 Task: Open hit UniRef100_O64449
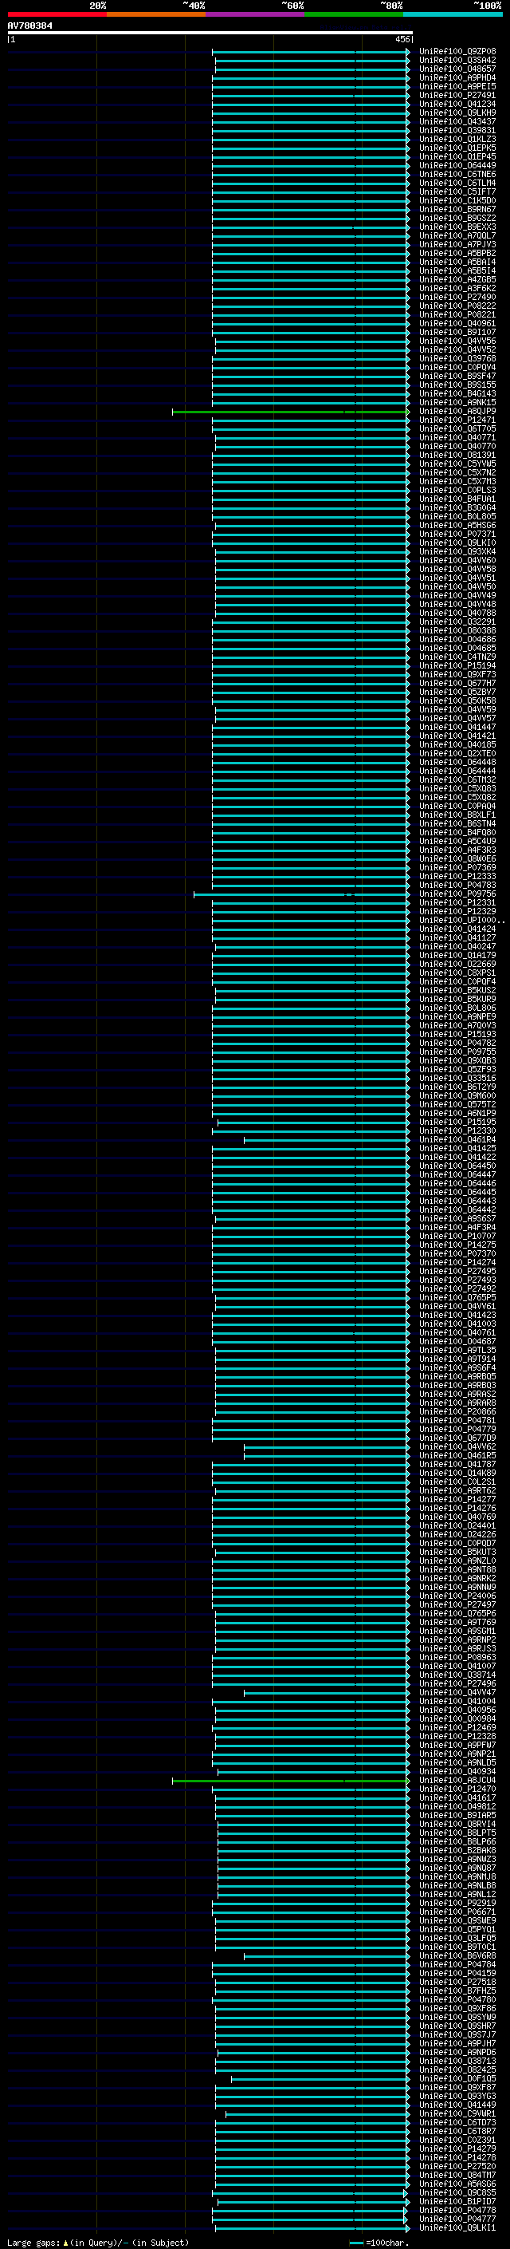pyautogui.click(x=457, y=166)
